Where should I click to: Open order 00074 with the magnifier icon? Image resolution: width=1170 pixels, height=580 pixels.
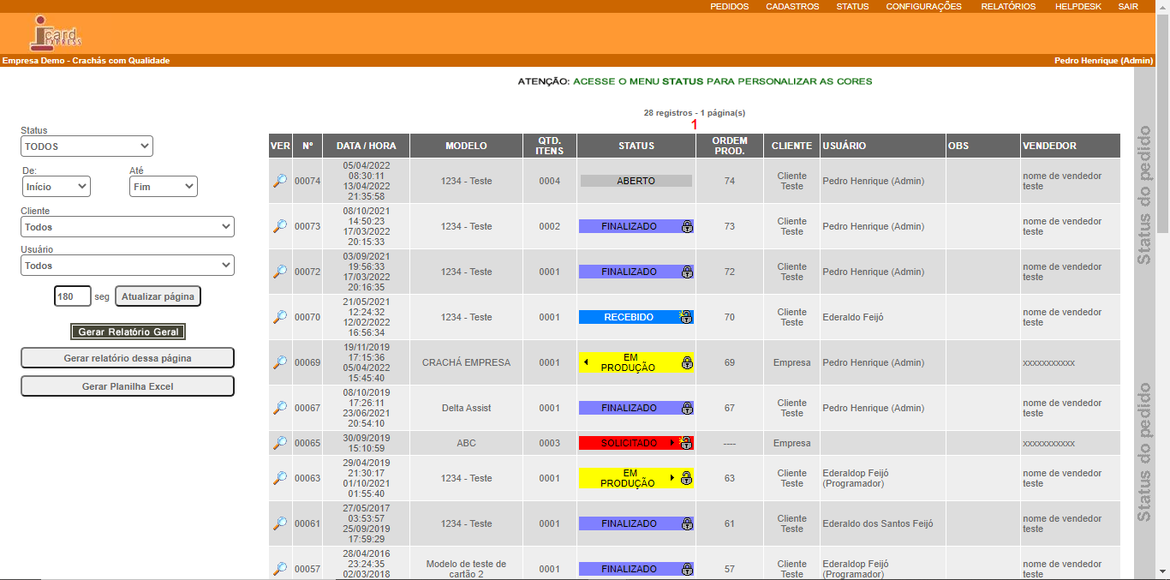pos(280,181)
